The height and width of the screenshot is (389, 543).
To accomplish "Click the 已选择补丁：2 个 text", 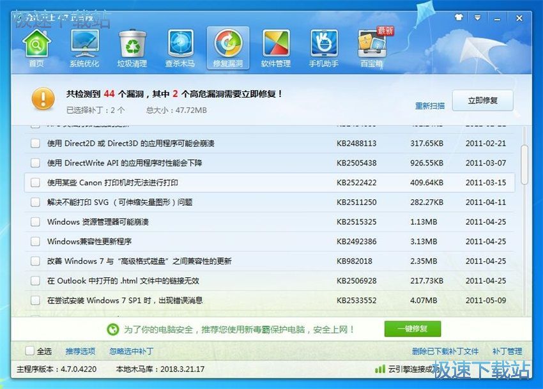I will pos(95,110).
